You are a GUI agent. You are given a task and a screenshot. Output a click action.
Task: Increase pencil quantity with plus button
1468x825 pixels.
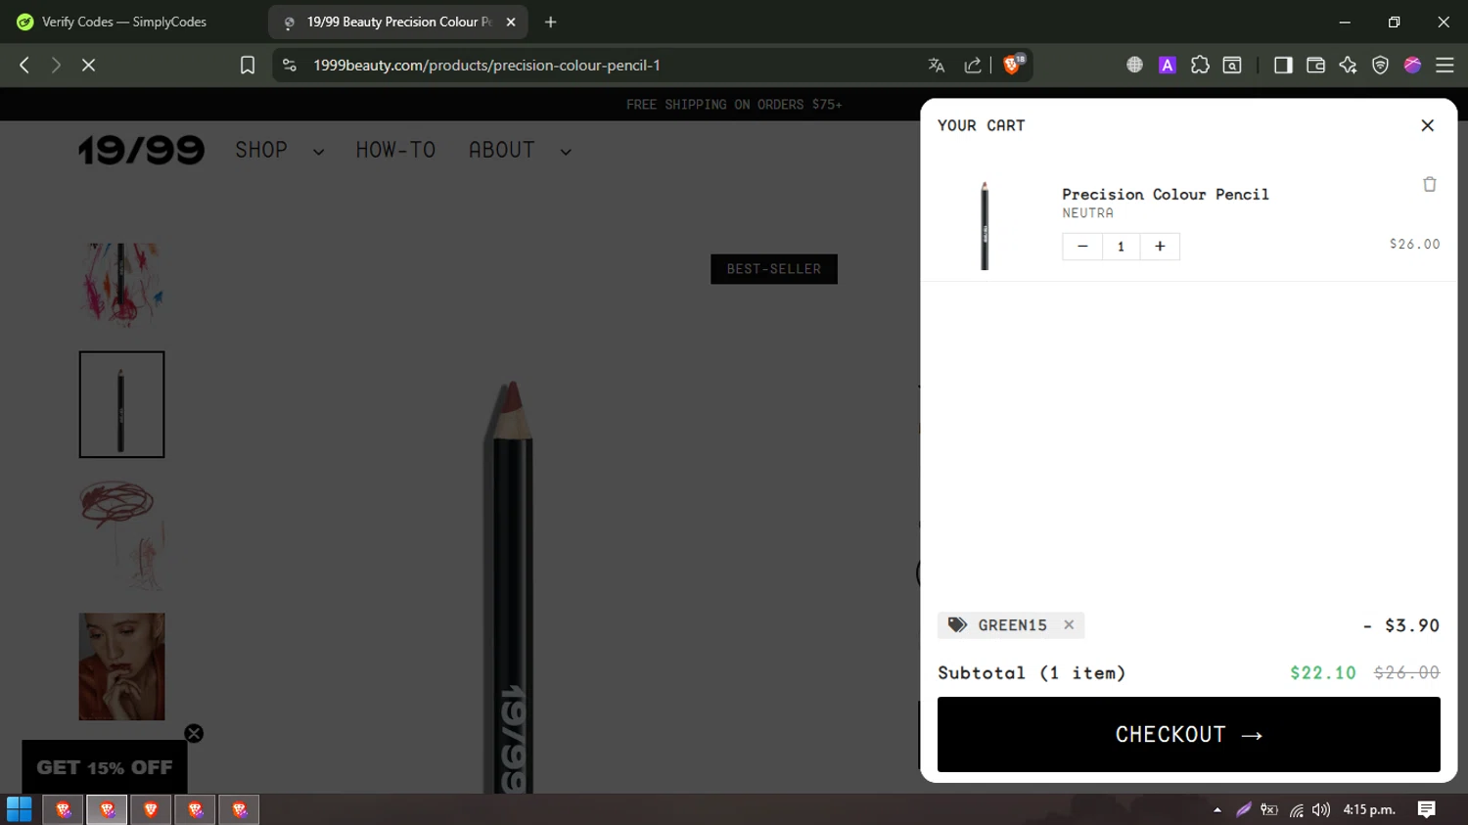[x=1160, y=247]
